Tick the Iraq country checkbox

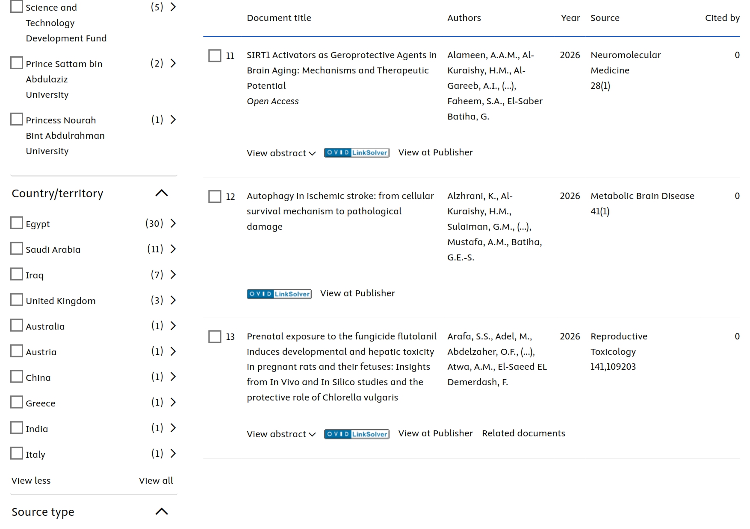coord(17,274)
